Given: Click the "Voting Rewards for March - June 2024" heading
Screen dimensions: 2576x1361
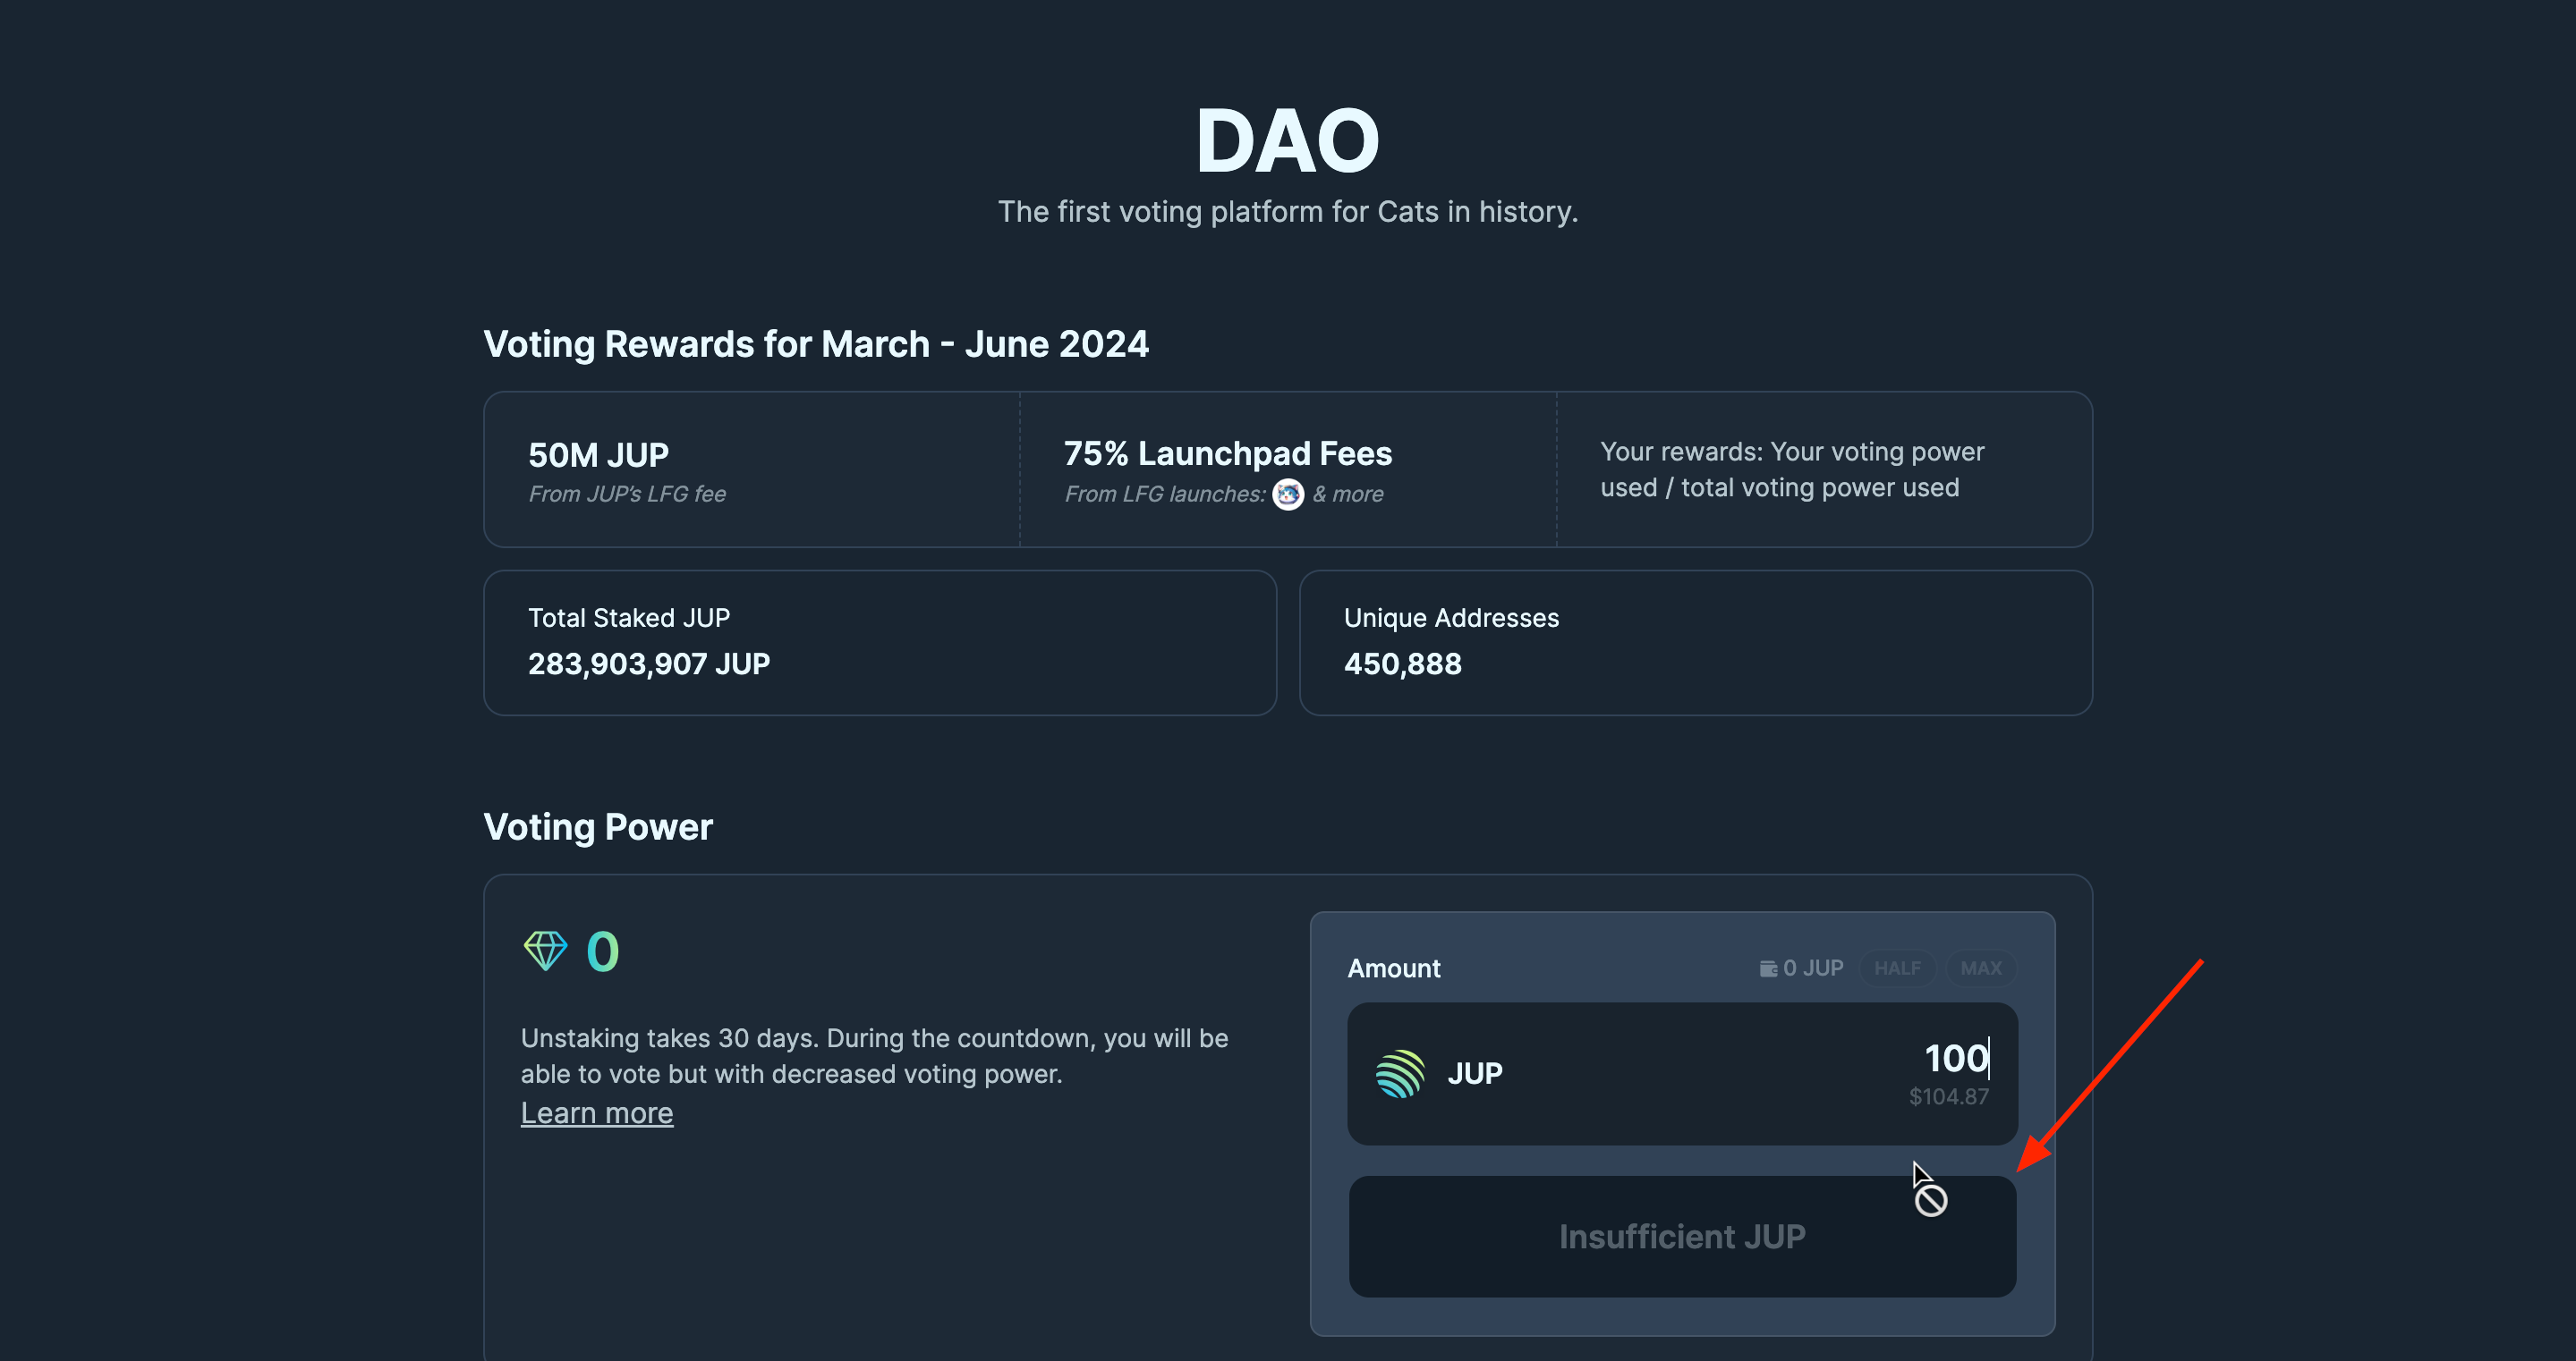Looking at the screenshot, I should point(816,343).
